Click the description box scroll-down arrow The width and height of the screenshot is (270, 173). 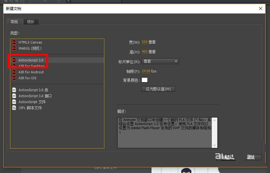coord(215,145)
